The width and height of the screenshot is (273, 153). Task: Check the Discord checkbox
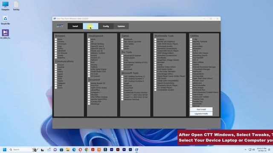point(56,65)
